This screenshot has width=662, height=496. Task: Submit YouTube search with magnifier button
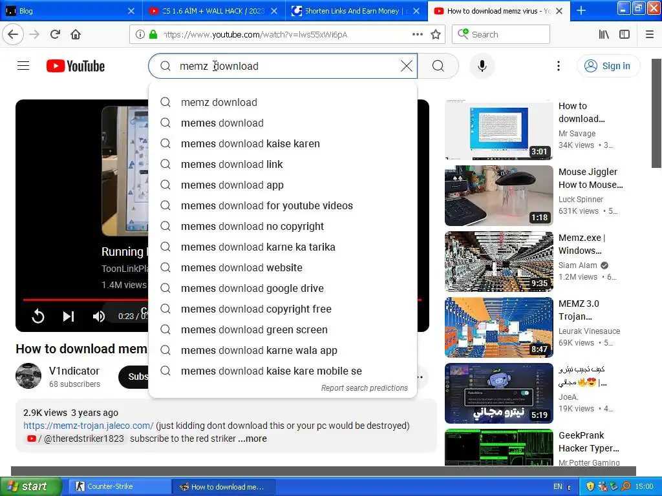point(438,66)
